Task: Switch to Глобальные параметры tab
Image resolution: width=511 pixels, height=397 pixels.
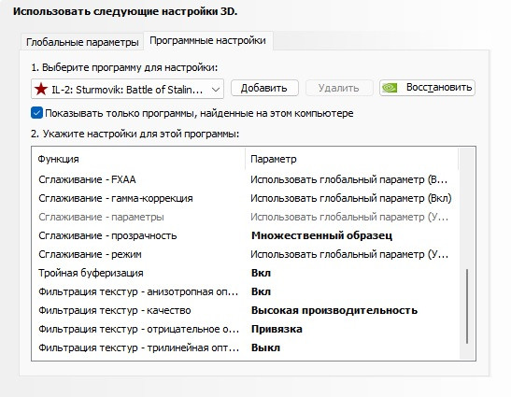Action: tap(82, 42)
